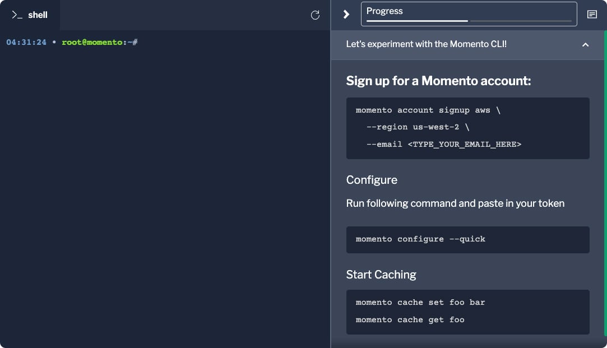Screen dimensions: 607x348
Task: Click the 'momento cache set foo bar' line
Action: tap(420, 302)
